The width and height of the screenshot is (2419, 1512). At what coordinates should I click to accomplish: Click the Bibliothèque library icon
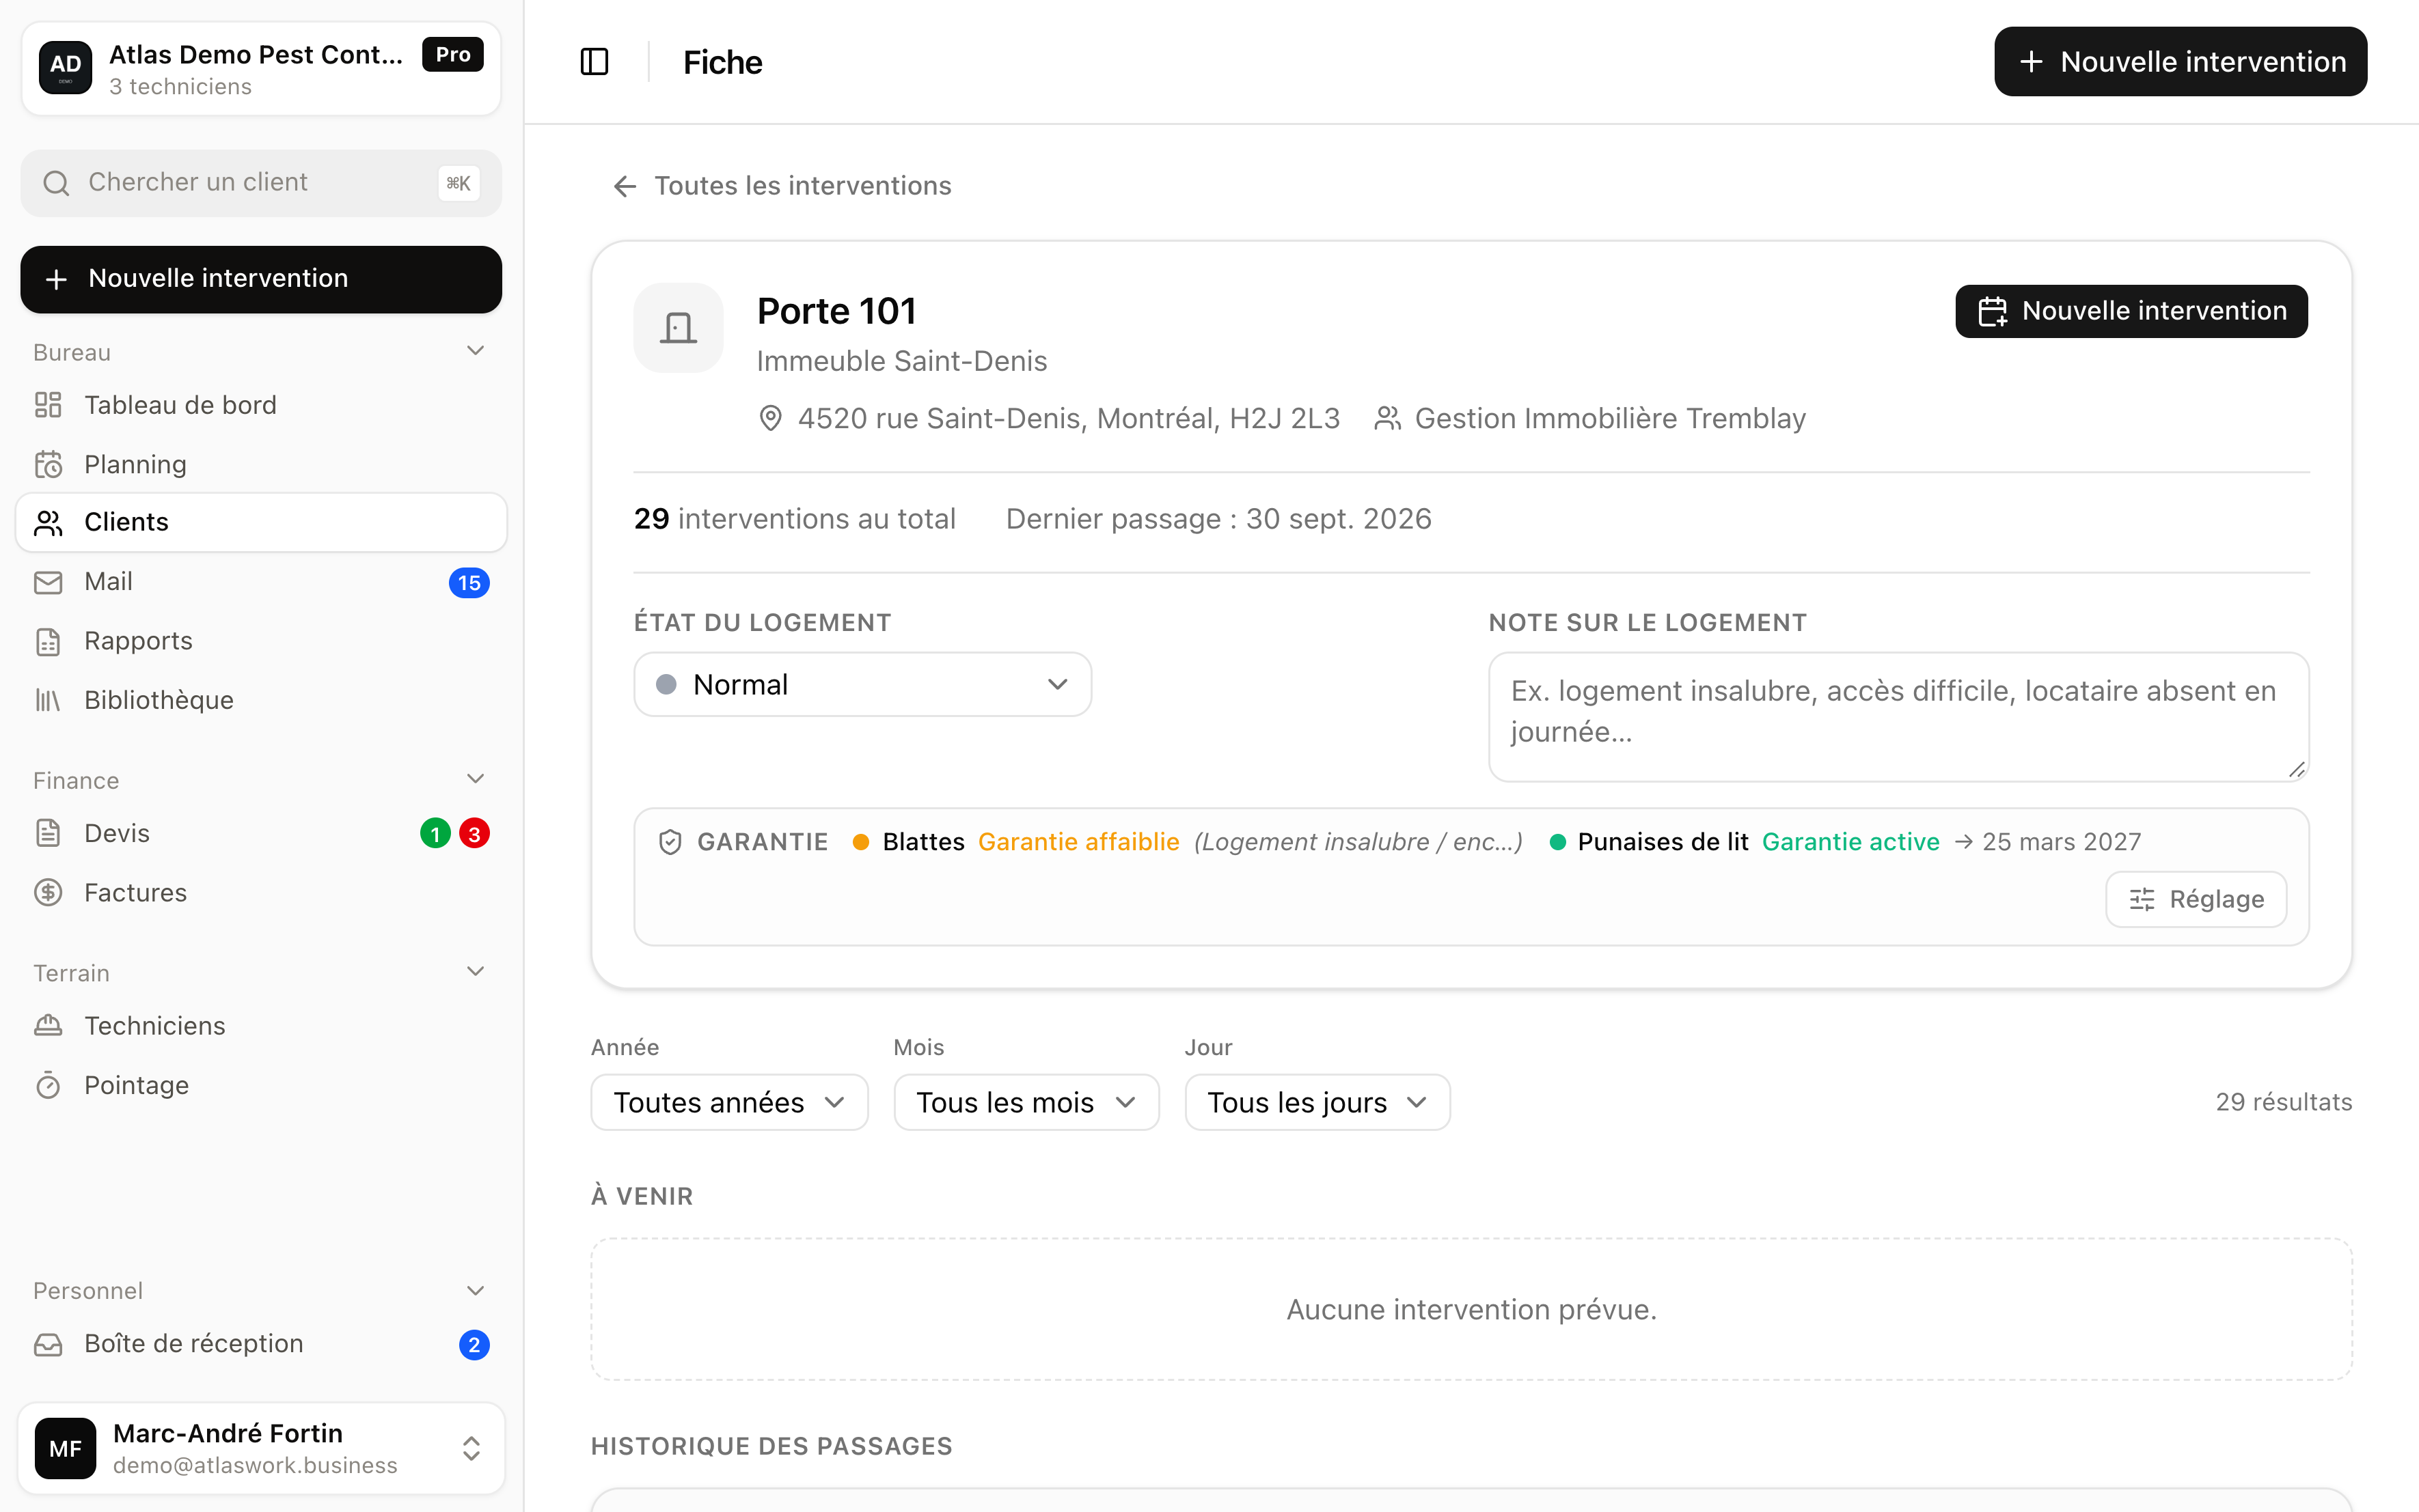[48, 700]
